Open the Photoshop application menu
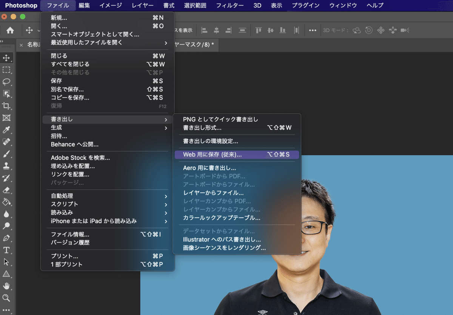 coord(21,5)
